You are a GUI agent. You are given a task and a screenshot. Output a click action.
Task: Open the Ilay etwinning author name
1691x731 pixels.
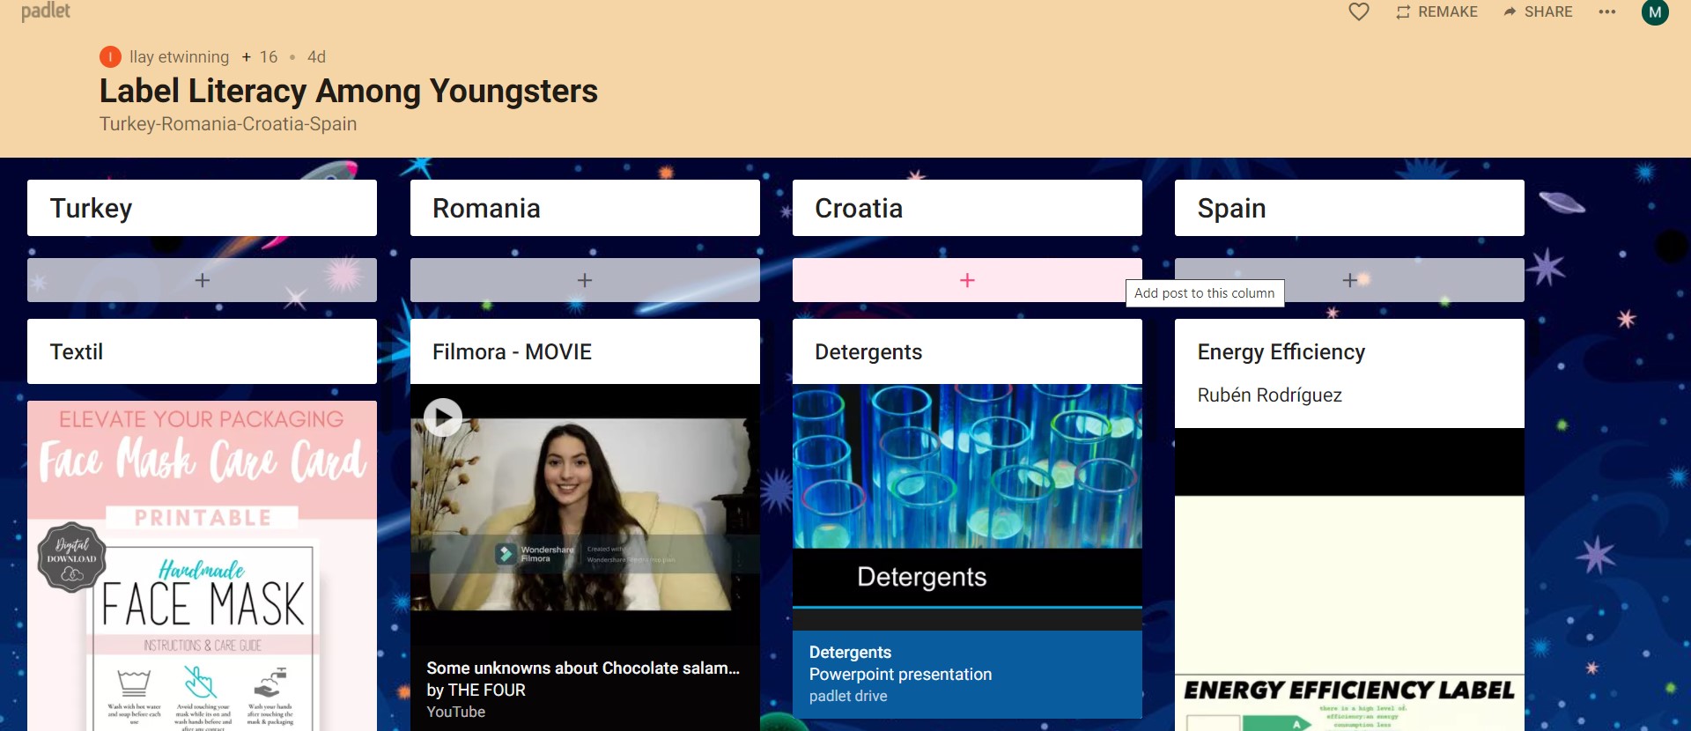coord(179,56)
